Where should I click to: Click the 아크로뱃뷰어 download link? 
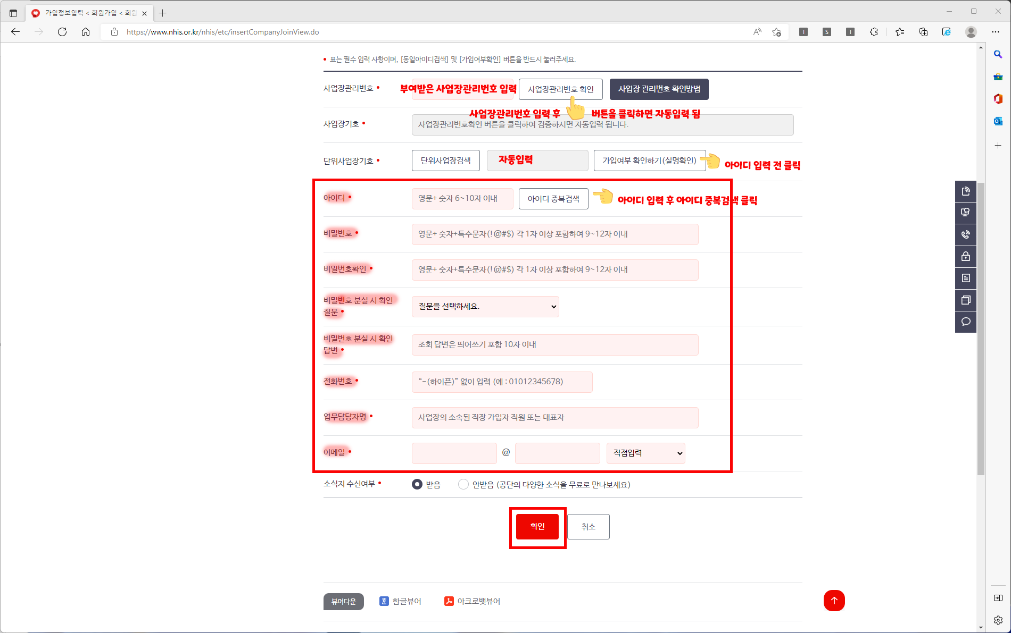click(473, 601)
